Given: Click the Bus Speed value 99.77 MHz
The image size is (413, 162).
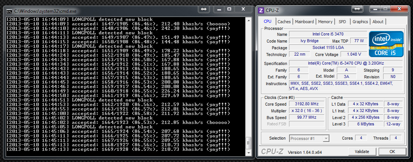Looking at the screenshot, I should point(307,117).
